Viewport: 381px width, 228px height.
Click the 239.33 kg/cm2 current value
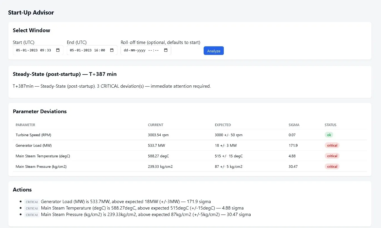click(x=160, y=167)
